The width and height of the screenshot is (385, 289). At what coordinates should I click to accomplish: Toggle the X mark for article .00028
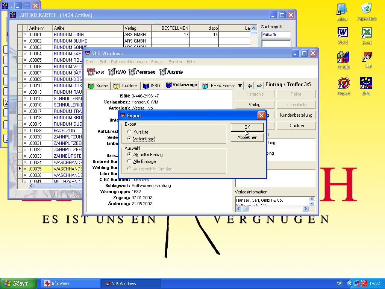[x=25, y=131]
